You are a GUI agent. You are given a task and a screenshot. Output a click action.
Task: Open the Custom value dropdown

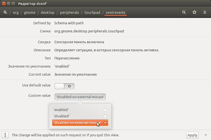[80, 97]
